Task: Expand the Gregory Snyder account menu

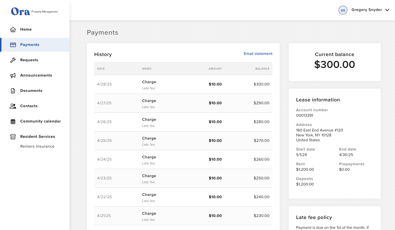Action: 367,10
